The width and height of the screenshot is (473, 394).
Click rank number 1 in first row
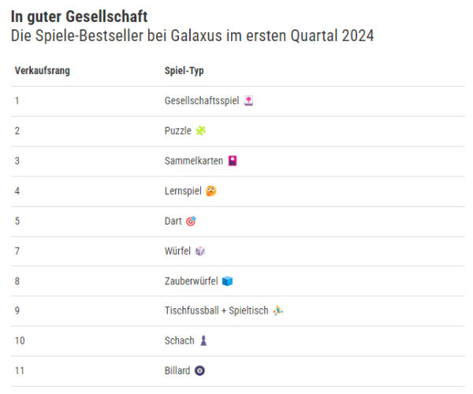click(17, 101)
